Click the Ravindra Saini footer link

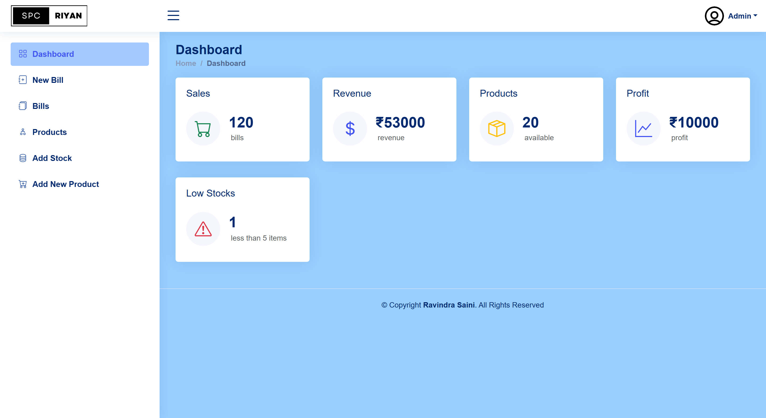point(449,305)
